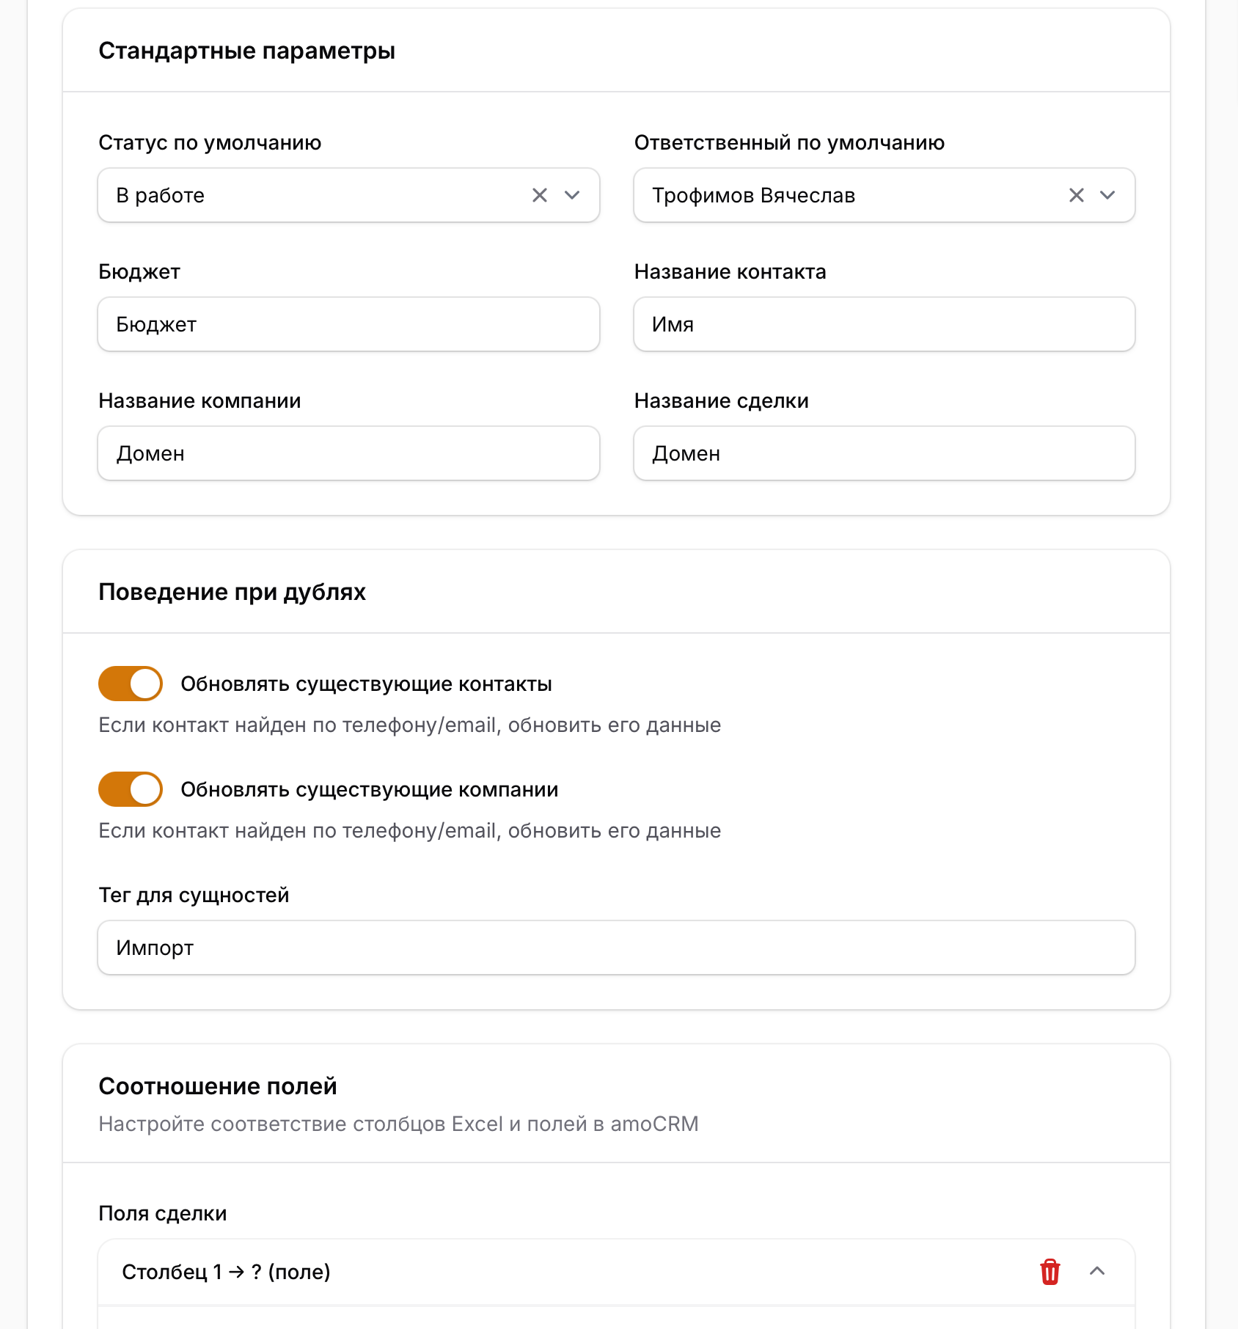The height and width of the screenshot is (1329, 1238).
Task: Click the 'Стандартные параметры' section heading
Action: (246, 51)
